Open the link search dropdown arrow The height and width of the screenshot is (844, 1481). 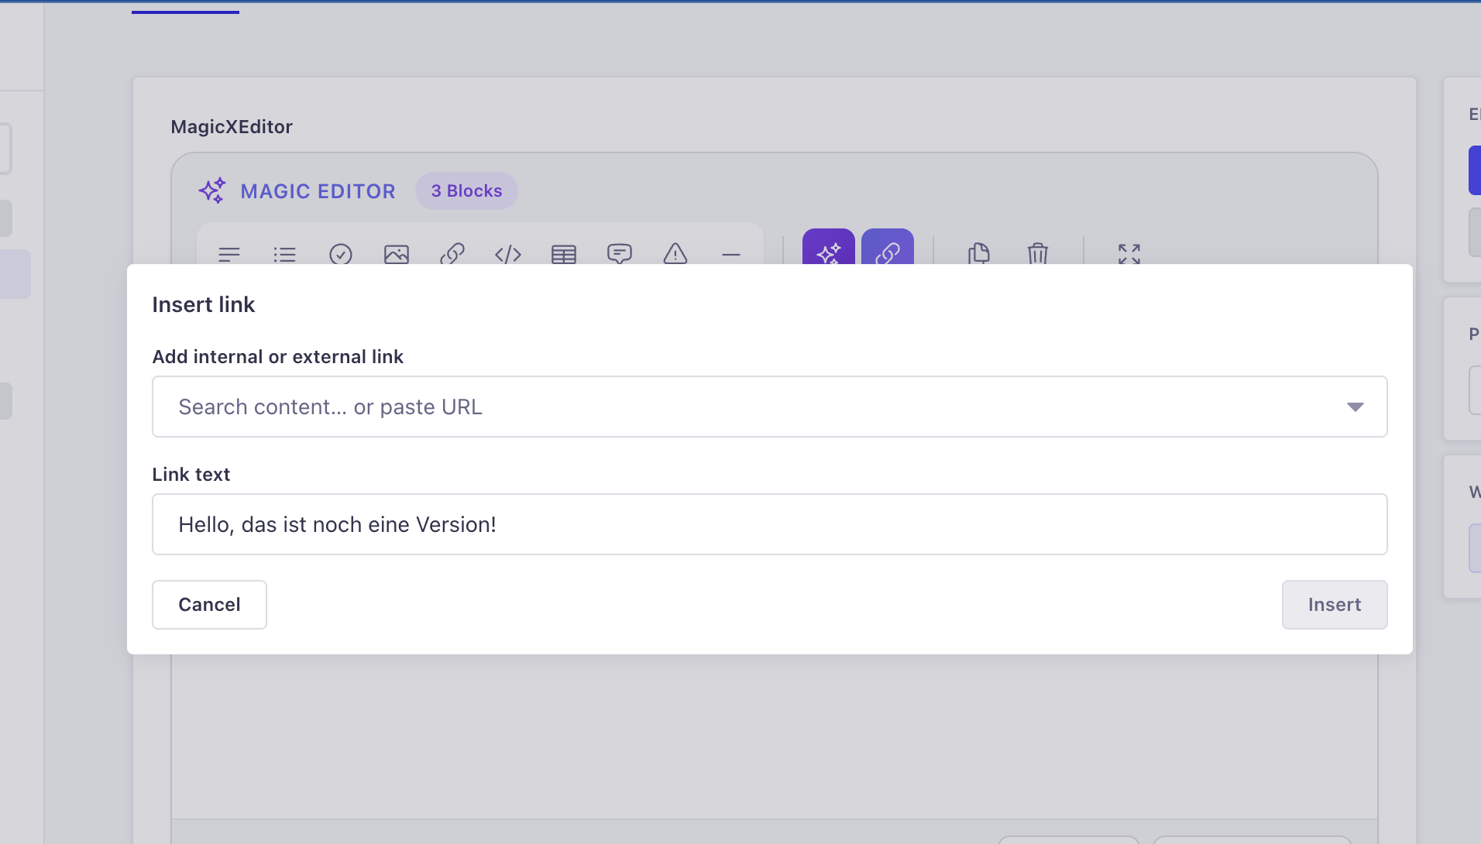1355,407
